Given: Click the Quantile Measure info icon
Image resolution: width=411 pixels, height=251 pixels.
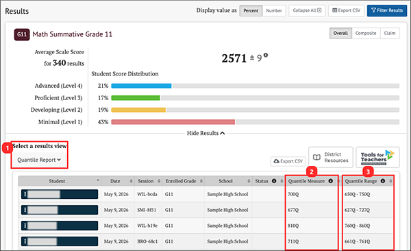Looking at the screenshot, I should (x=331, y=181).
